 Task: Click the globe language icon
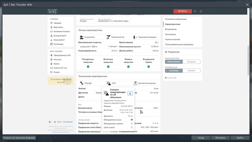pyautogui.click(x=50, y=122)
